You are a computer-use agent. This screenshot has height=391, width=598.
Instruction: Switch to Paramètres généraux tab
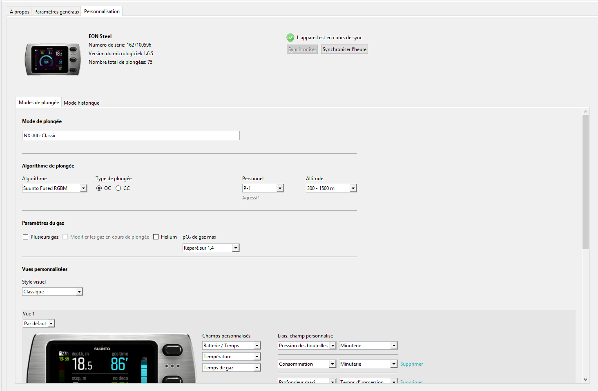pyautogui.click(x=57, y=11)
